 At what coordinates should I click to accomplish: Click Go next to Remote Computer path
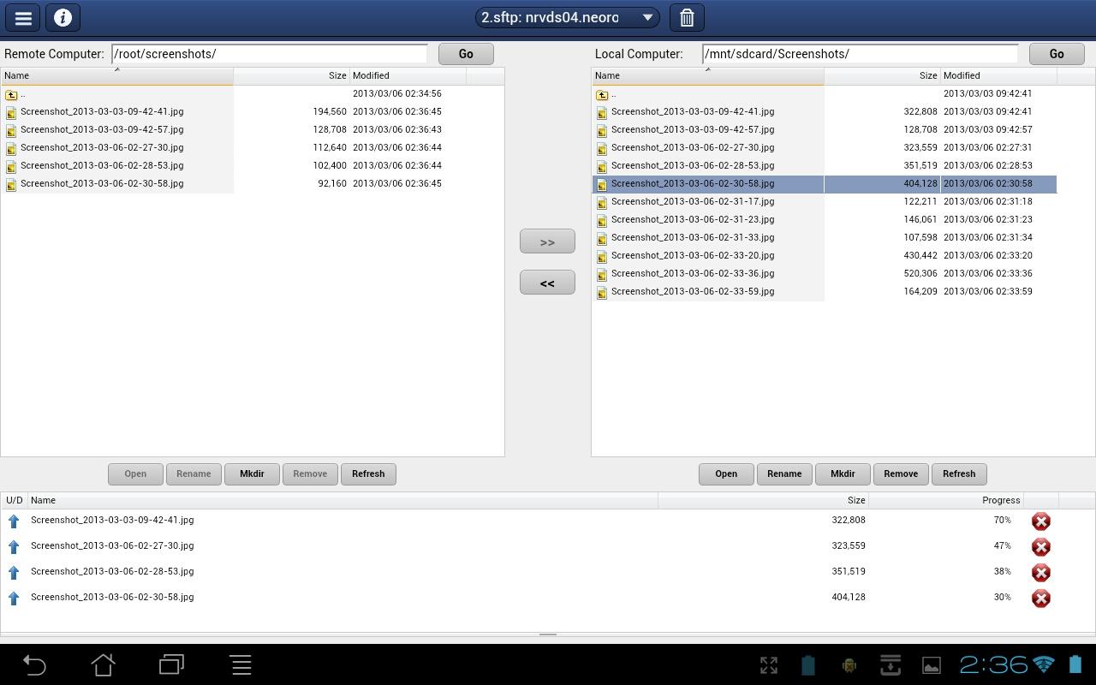(x=466, y=53)
